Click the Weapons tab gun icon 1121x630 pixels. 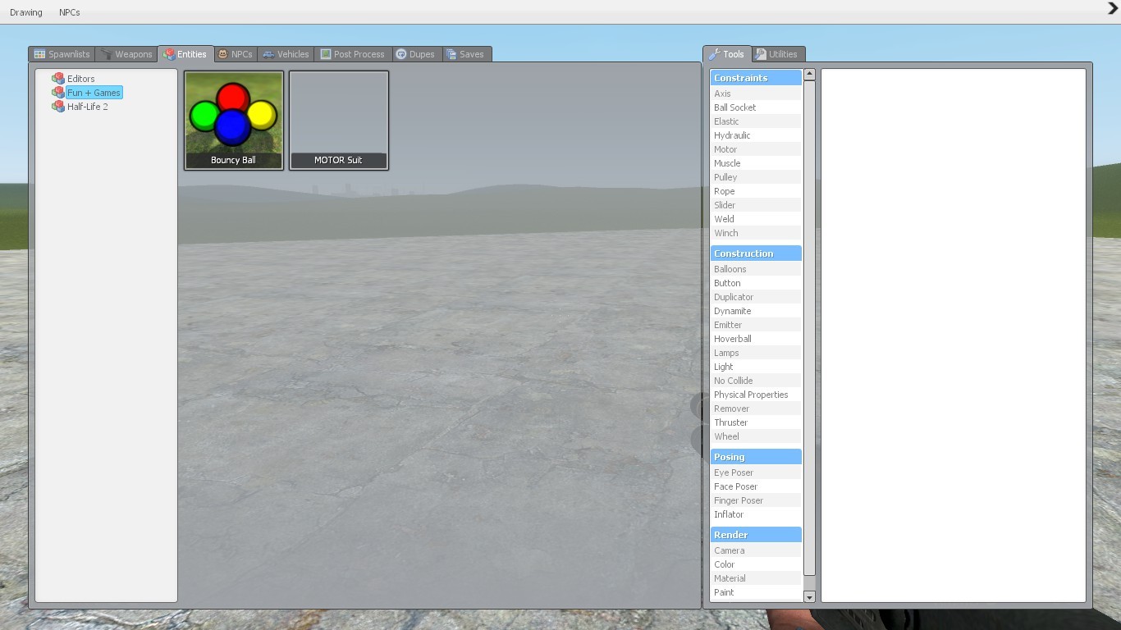pyautogui.click(x=107, y=54)
